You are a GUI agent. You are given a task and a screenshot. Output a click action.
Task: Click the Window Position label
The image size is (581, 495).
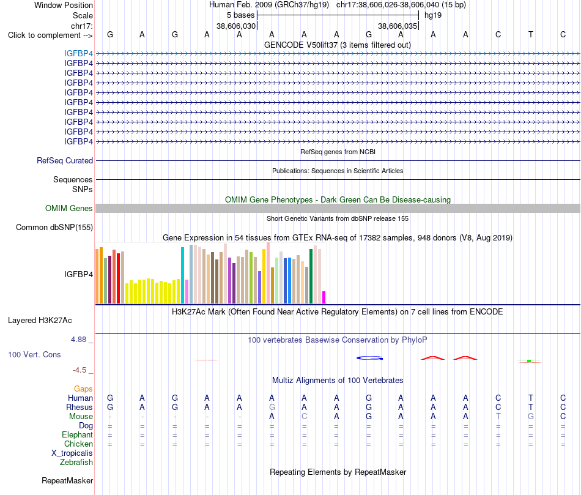[x=64, y=5]
